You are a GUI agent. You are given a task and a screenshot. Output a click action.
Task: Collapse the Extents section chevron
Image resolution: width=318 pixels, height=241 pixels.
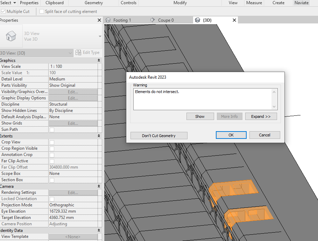pyautogui.click(x=99, y=136)
